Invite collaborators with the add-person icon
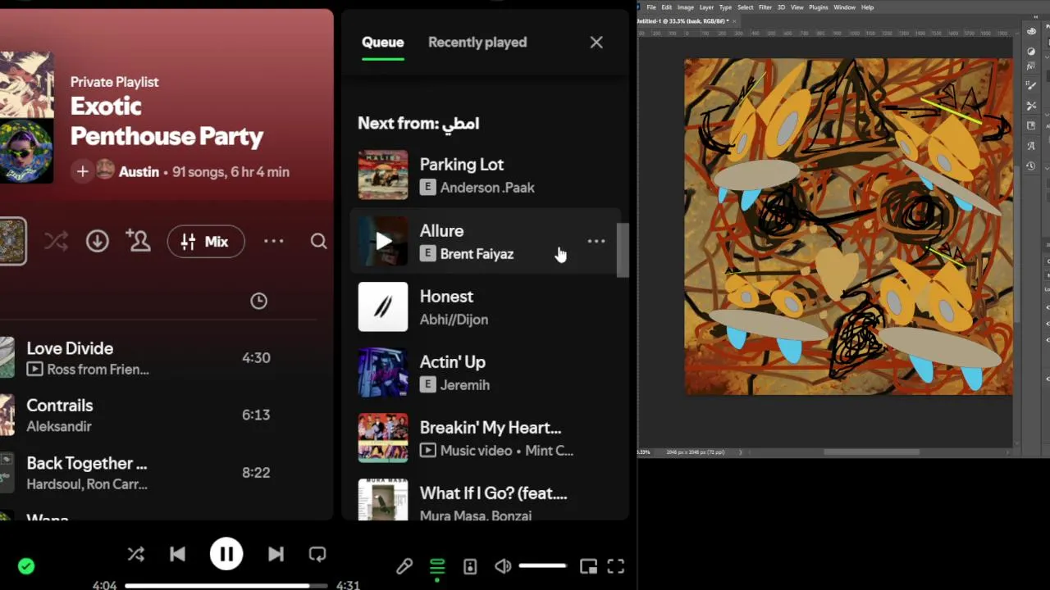The image size is (1050, 590). 138,241
